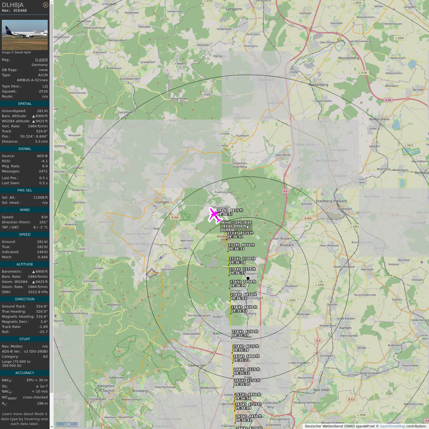
Task: Click the DLH8JA callsign title
Action: (13, 5)
